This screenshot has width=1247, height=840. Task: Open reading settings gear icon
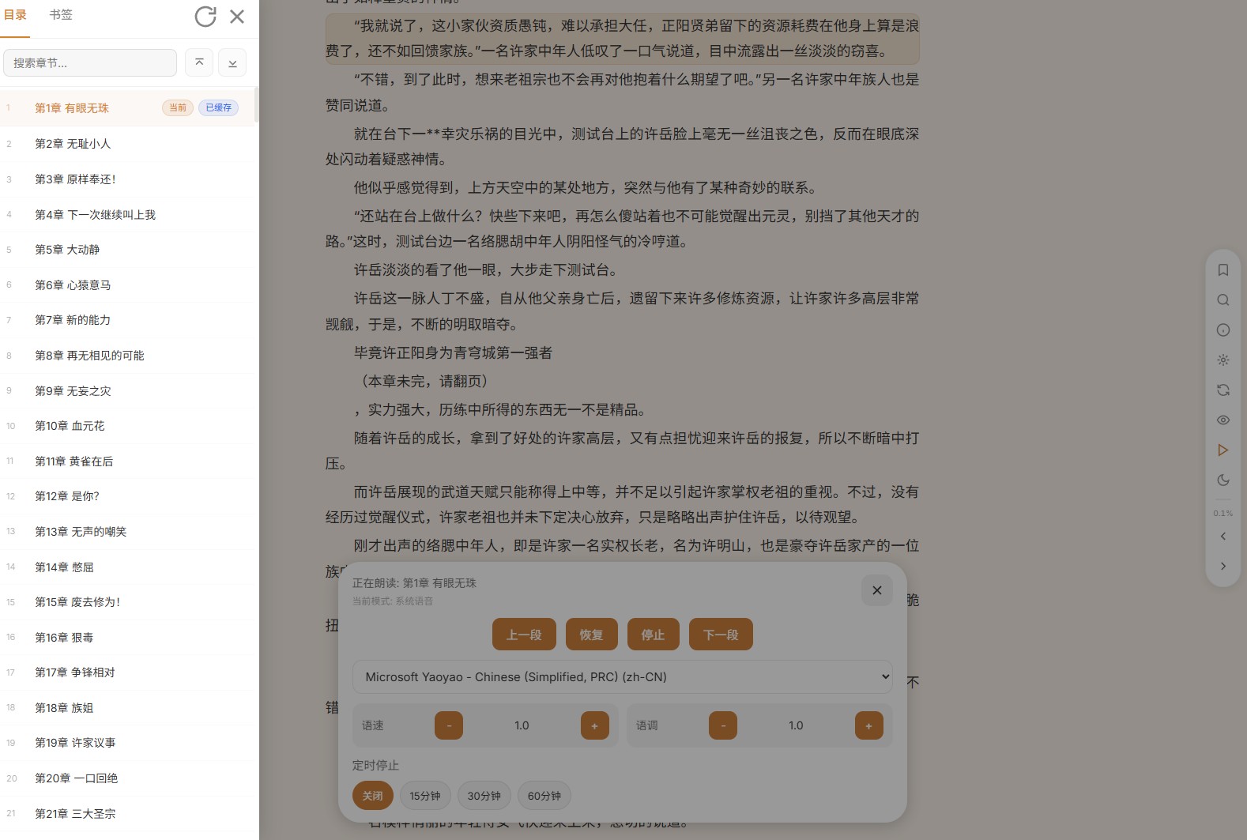coord(1223,360)
